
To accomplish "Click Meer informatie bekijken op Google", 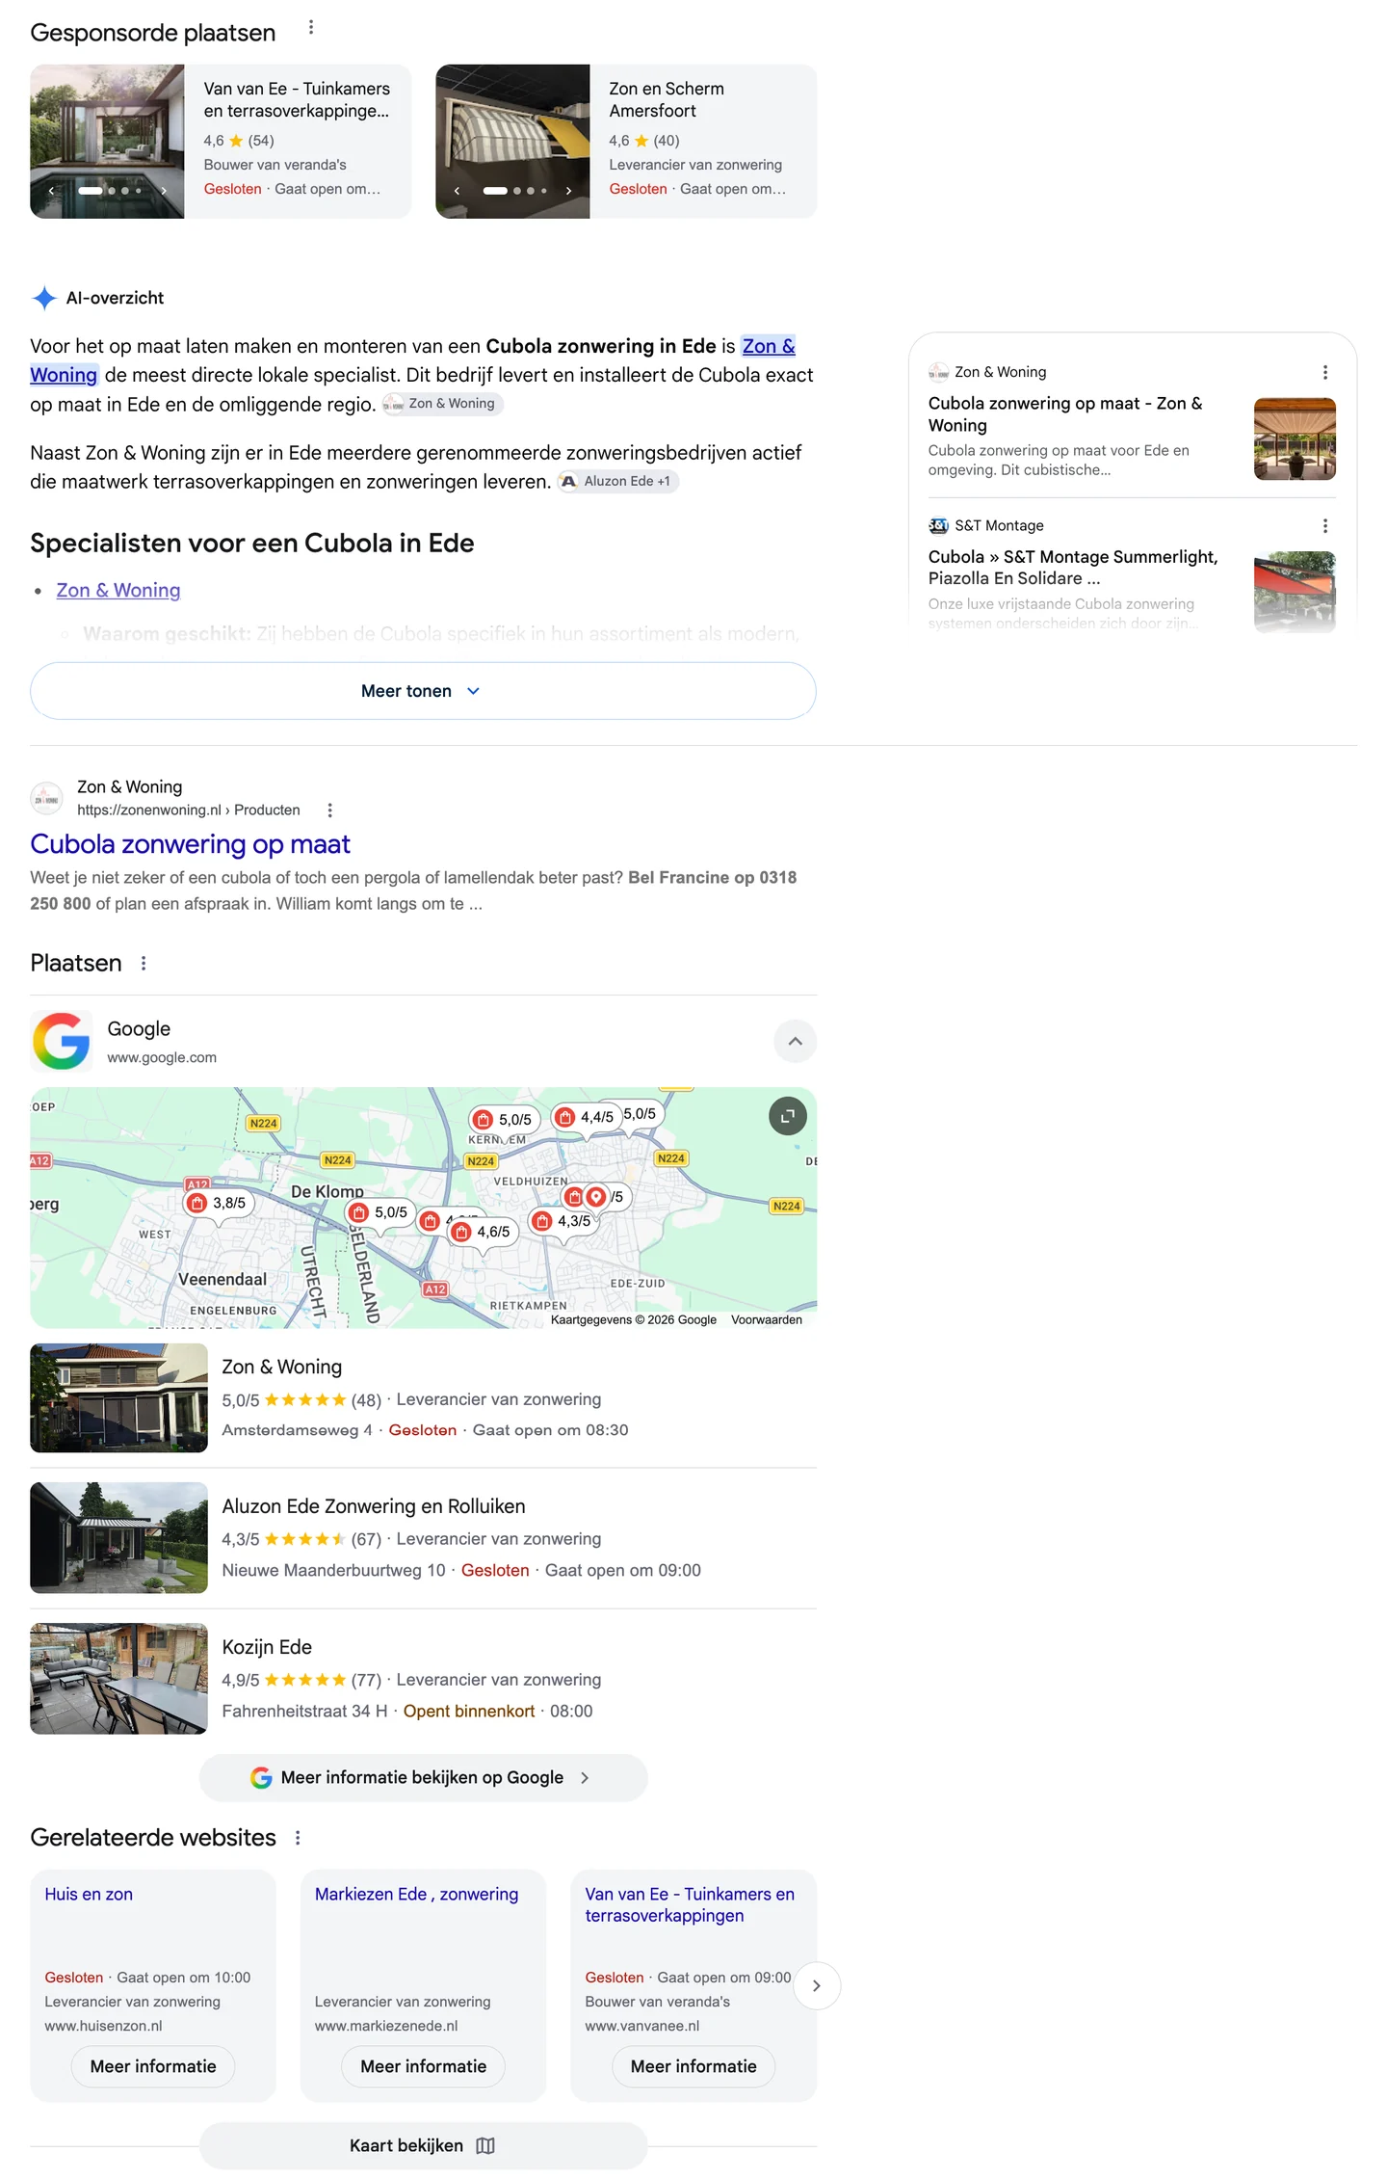I will 423,1778.
